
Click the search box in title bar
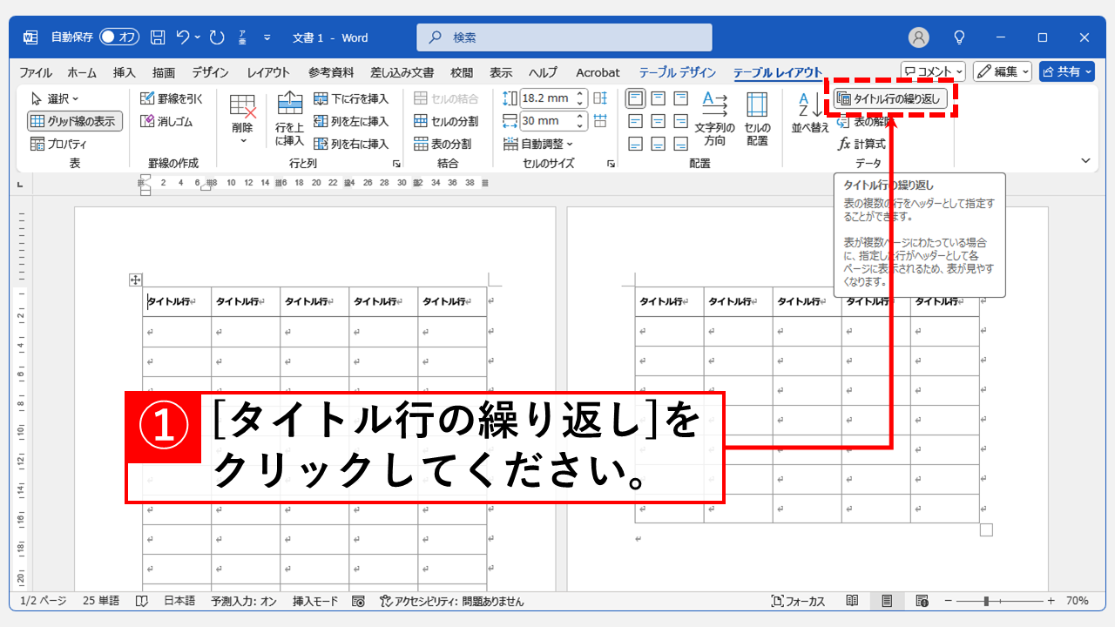564,37
